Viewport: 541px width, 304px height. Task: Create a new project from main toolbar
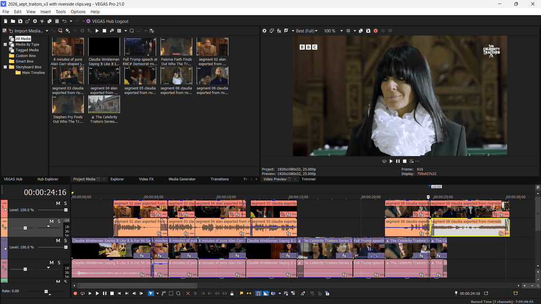(x=5, y=21)
